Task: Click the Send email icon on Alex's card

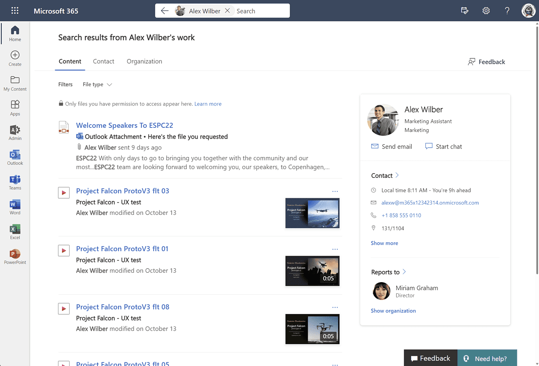Action: tap(375, 146)
